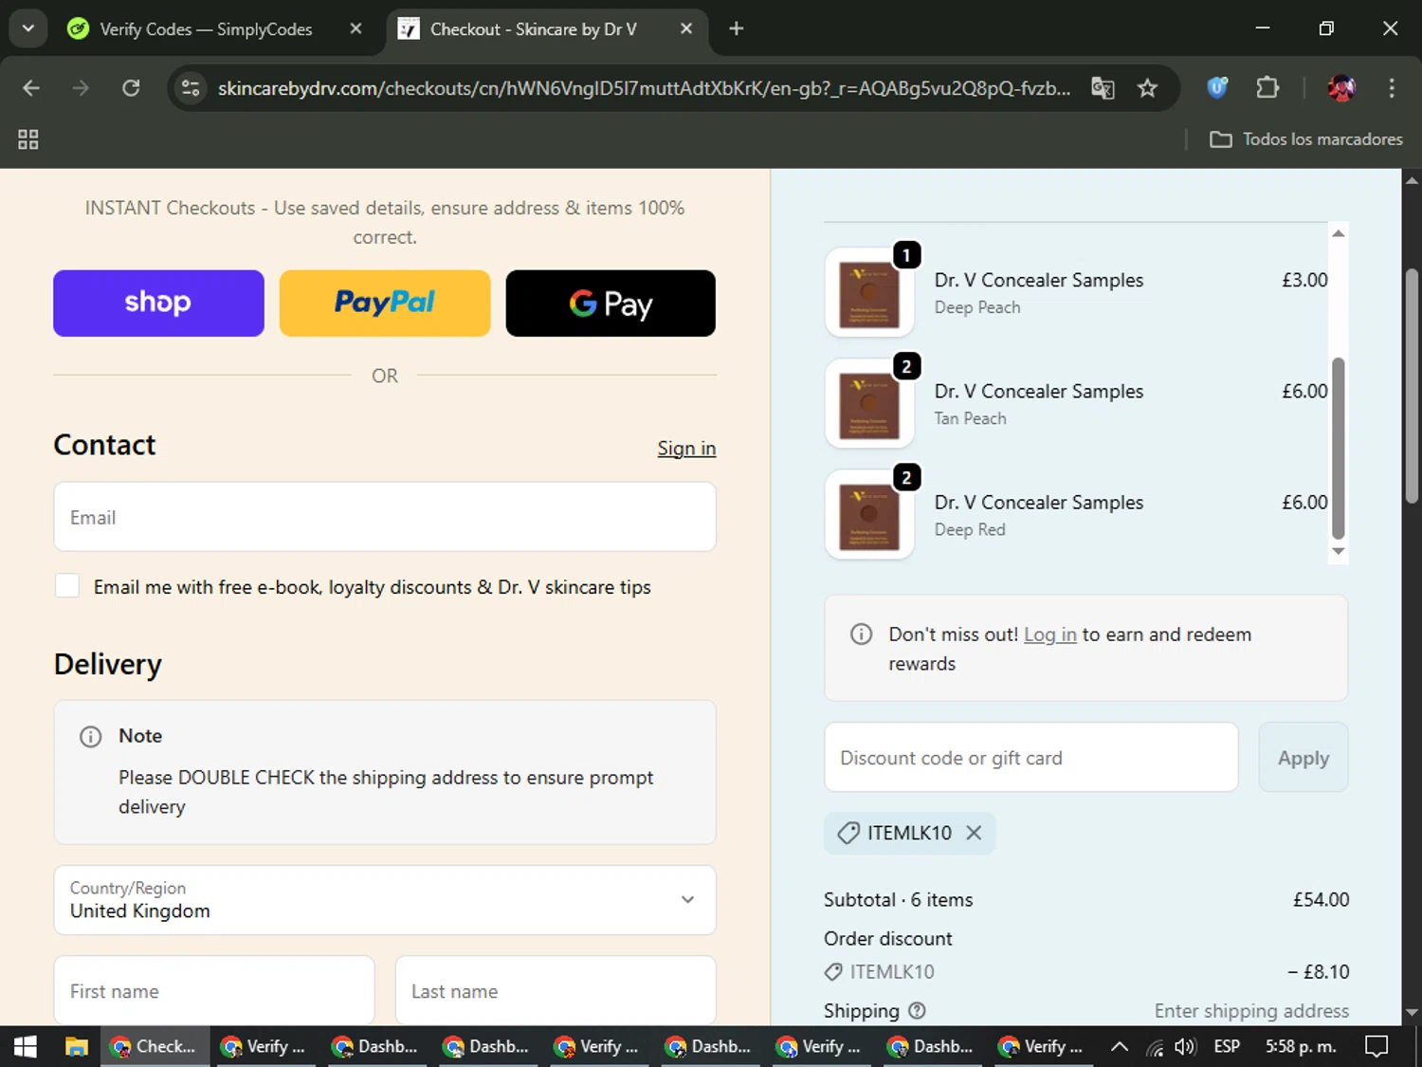Reload the checkout page
The height and width of the screenshot is (1067, 1422).
(x=131, y=88)
